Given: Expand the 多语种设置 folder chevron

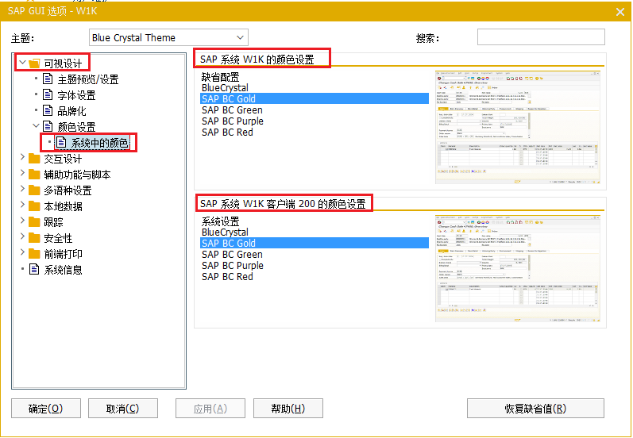Looking at the screenshot, I should click(x=22, y=189).
